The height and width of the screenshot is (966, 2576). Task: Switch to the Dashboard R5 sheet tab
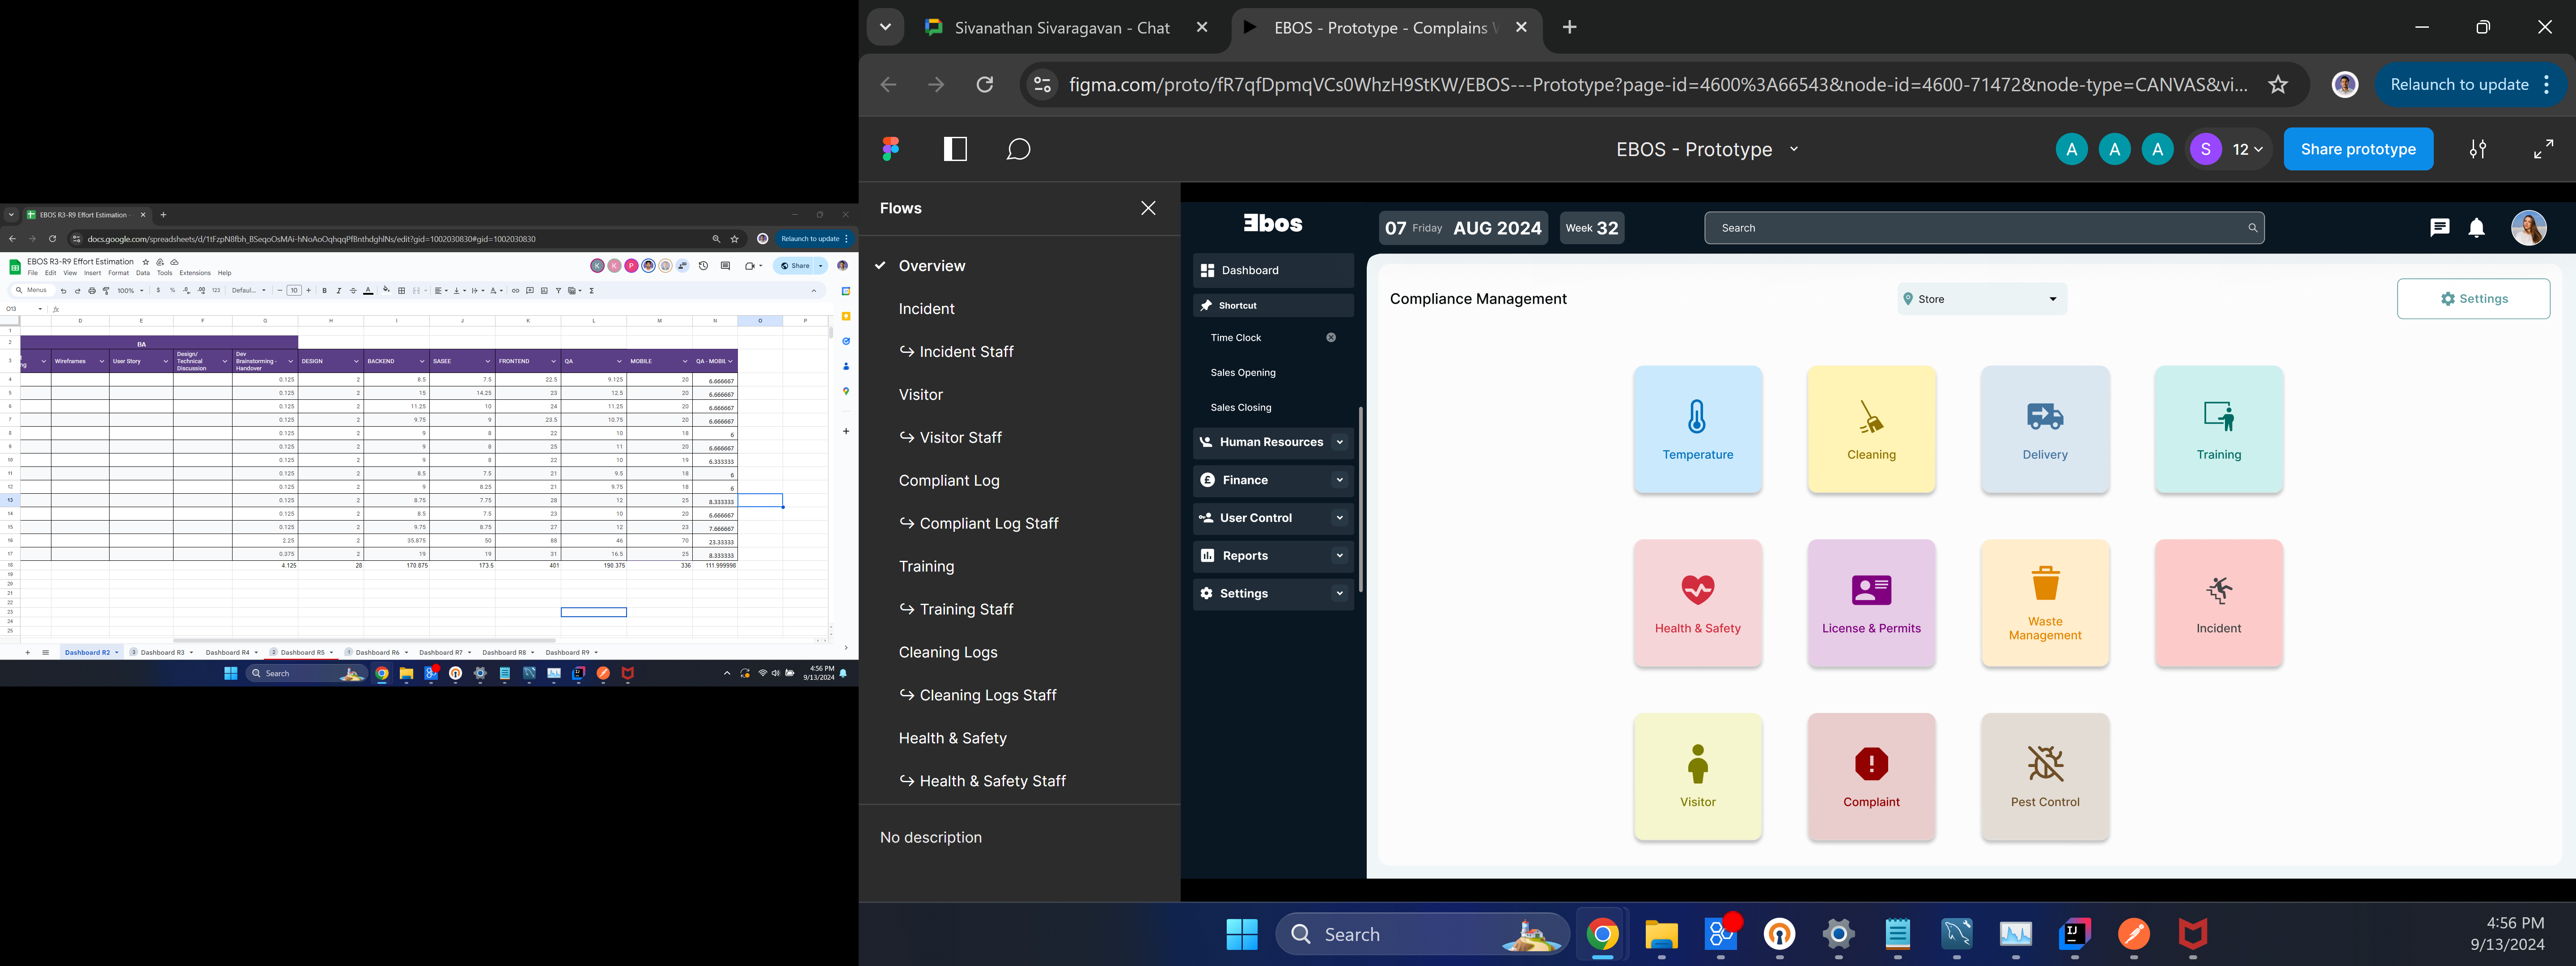(x=302, y=652)
